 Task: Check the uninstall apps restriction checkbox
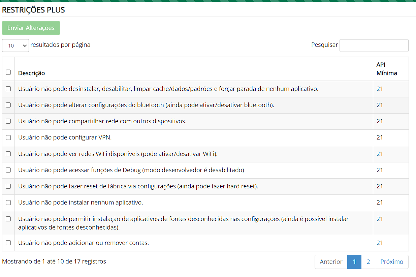[8, 89]
